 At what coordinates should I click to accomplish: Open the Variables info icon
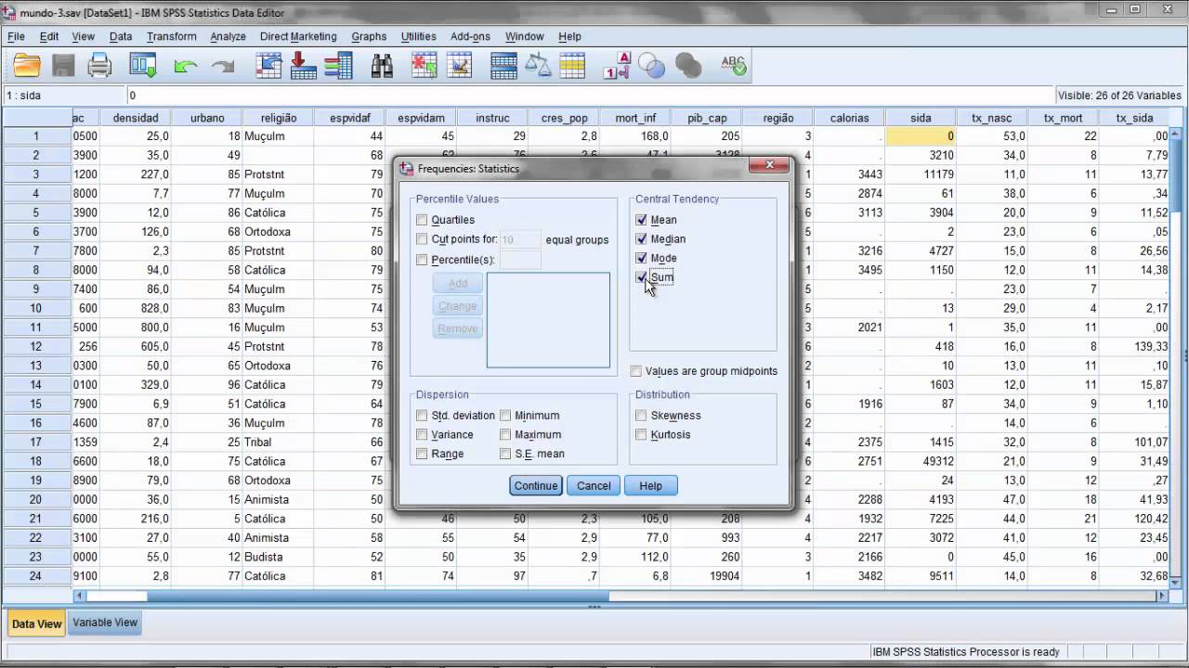338,66
